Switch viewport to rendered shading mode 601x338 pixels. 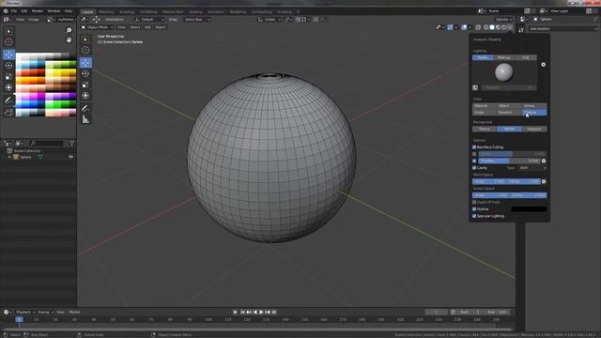(504, 27)
